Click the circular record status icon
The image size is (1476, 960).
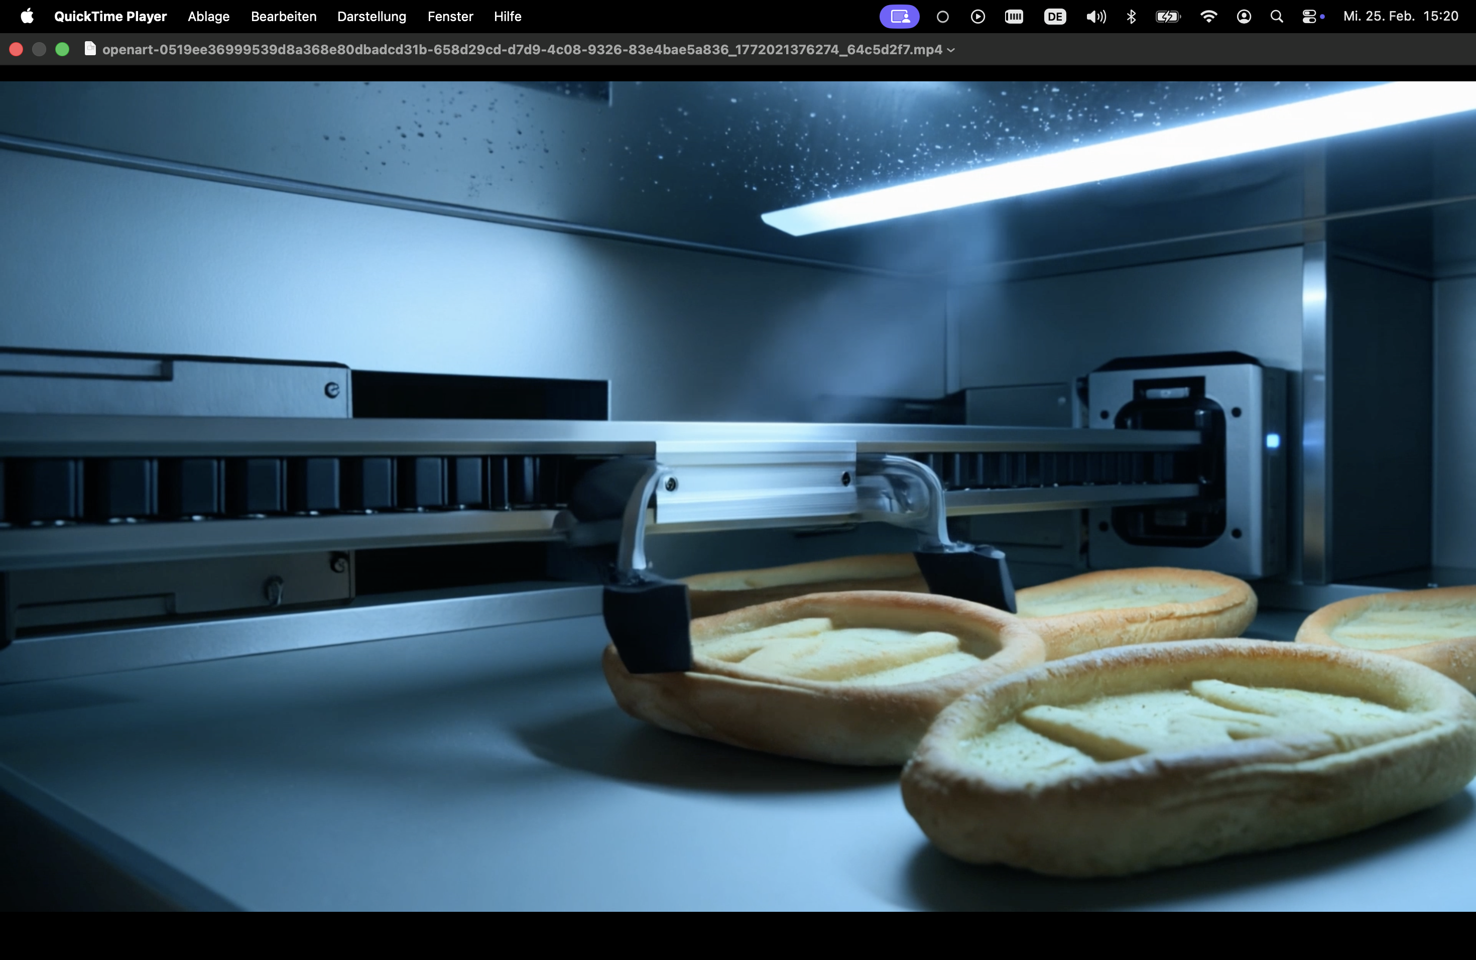coord(942,17)
